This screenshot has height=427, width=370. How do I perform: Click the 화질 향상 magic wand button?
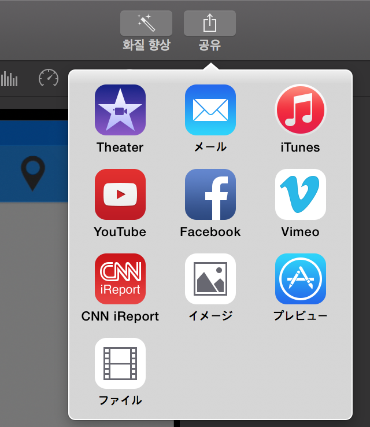[146, 23]
